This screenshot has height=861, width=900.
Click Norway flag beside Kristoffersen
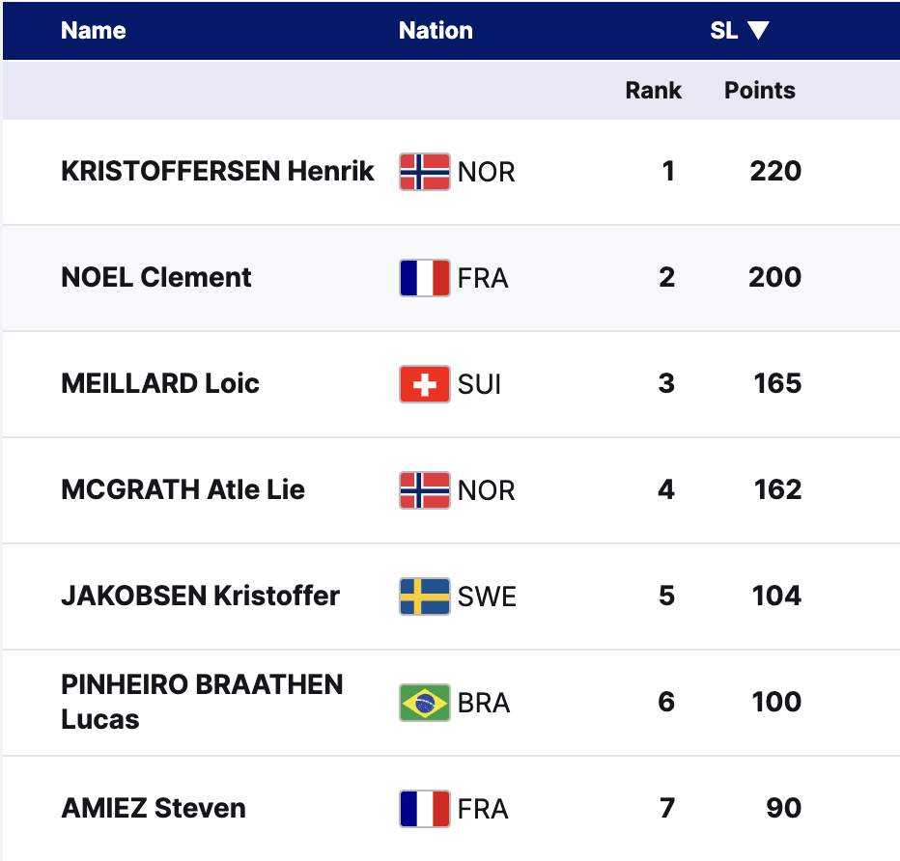[425, 172]
